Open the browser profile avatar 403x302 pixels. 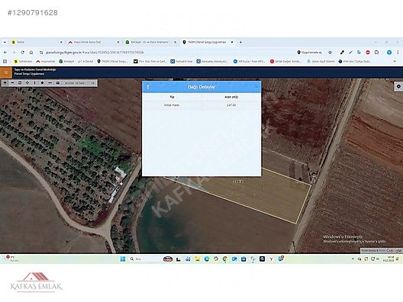tap(389, 53)
